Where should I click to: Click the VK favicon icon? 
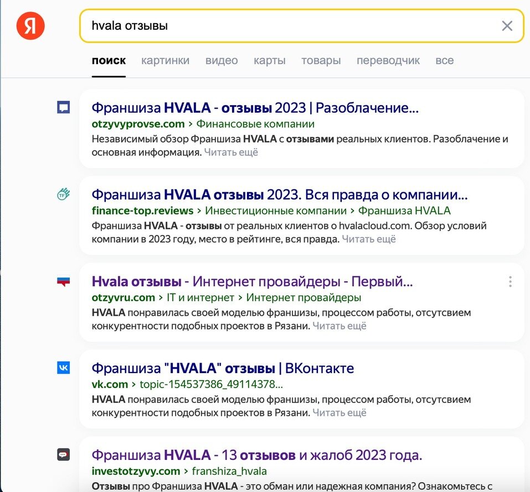coord(63,368)
